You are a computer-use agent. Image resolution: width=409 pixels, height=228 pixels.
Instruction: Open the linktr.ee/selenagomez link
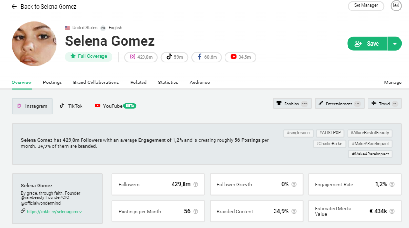click(54, 212)
